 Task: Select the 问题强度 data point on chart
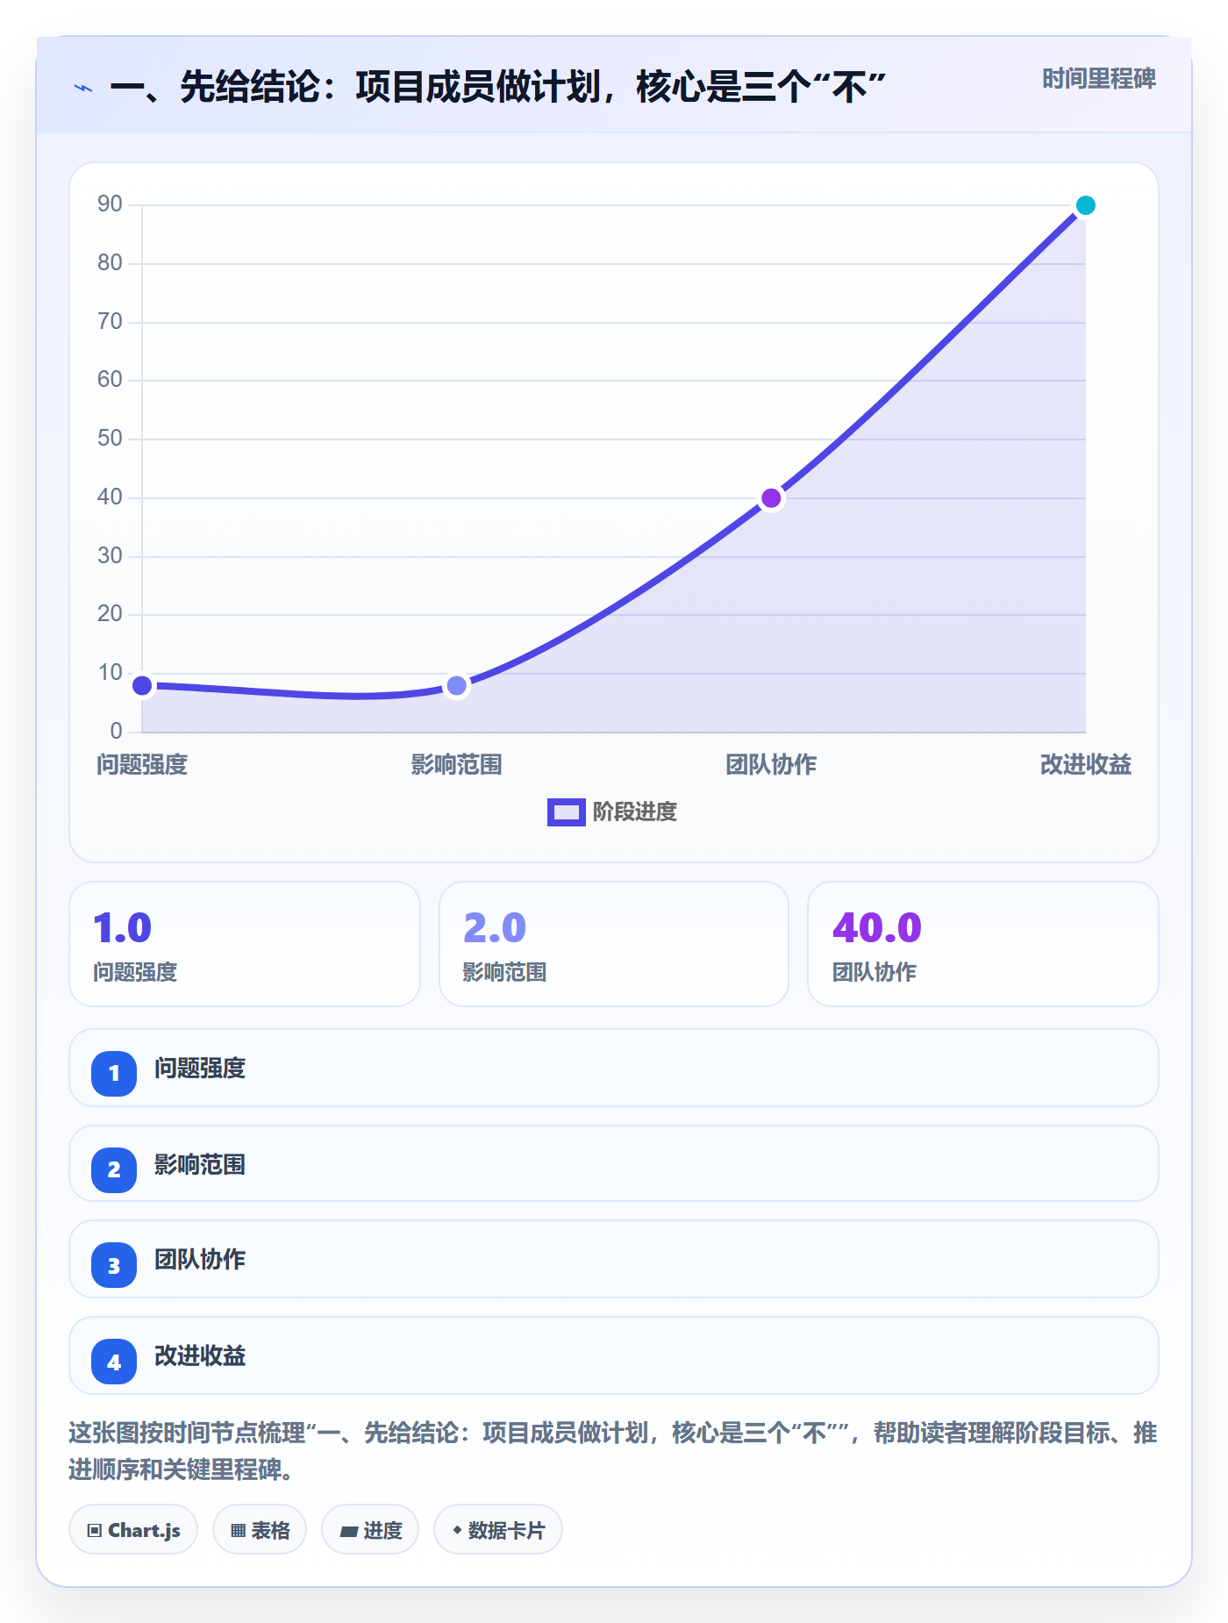tap(142, 685)
